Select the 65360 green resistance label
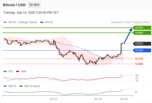152x103 pixels. (x=142, y=28)
